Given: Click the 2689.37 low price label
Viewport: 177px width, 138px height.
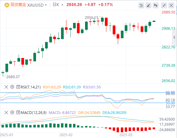Looking at the screenshot, I should coord(13,77).
